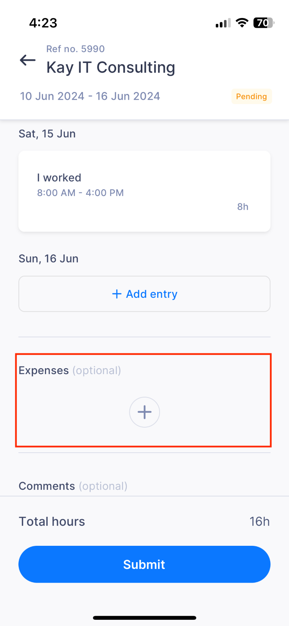This screenshot has height=626, width=289.
Task: Add entry for Sun, 16 Jun
Action: pyautogui.click(x=144, y=294)
